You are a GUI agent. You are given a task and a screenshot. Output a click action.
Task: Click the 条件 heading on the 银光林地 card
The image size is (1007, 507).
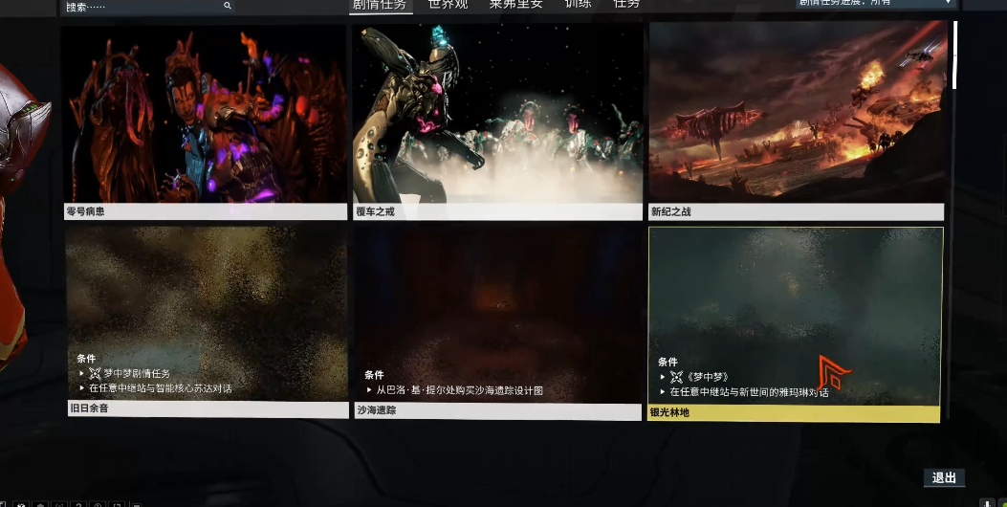tap(668, 362)
